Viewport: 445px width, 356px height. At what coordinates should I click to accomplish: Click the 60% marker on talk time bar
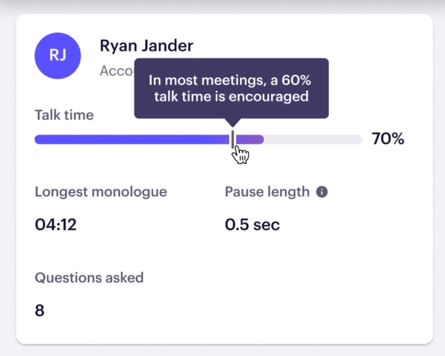233,139
